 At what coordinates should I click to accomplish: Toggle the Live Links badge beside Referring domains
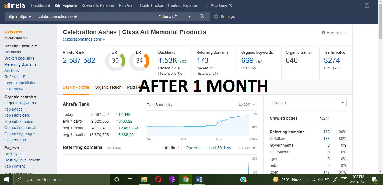click(113, 147)
